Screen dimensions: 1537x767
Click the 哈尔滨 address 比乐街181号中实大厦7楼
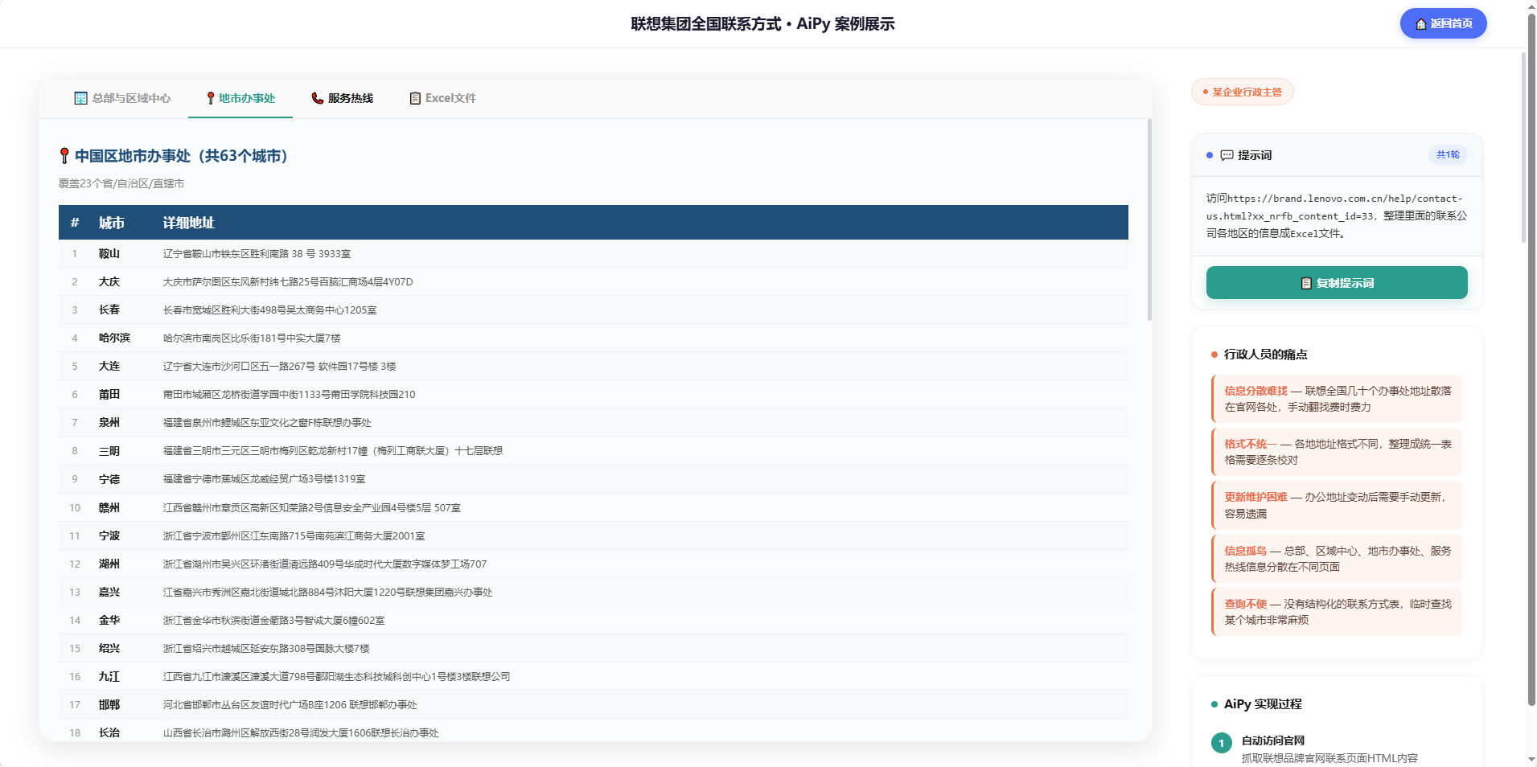click(252, 338)
